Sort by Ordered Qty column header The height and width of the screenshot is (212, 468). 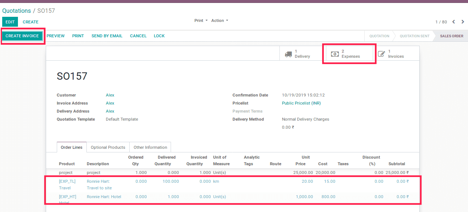coord(135,160)
